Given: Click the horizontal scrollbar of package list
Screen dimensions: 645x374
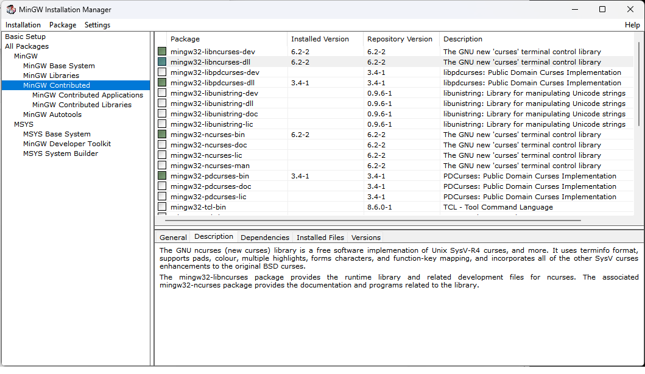Looking at the screenshot, I should tap(372, 221).
